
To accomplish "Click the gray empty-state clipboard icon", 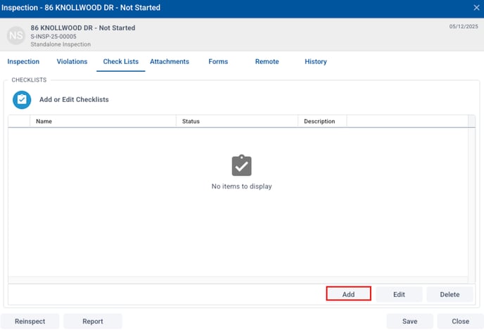I will [x=241, y=166].
